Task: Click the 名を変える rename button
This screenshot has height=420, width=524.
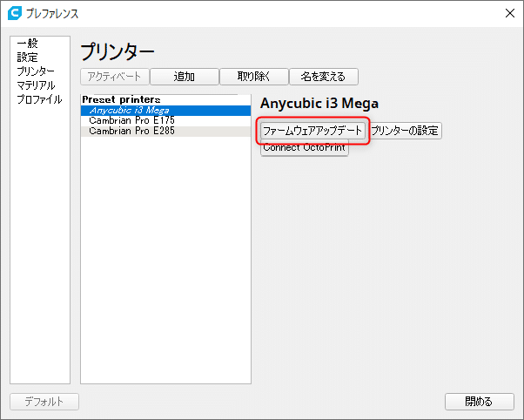Action: [x=324, y=77]
